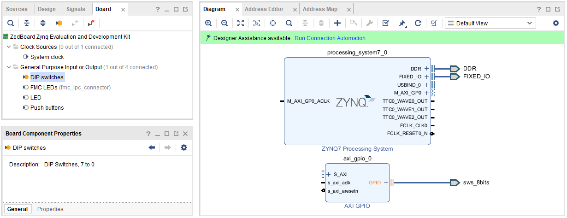This screenshot has height=218, width=567.
Task: Click the crosshair auto-fit selection icon
Action: (273, 23)
